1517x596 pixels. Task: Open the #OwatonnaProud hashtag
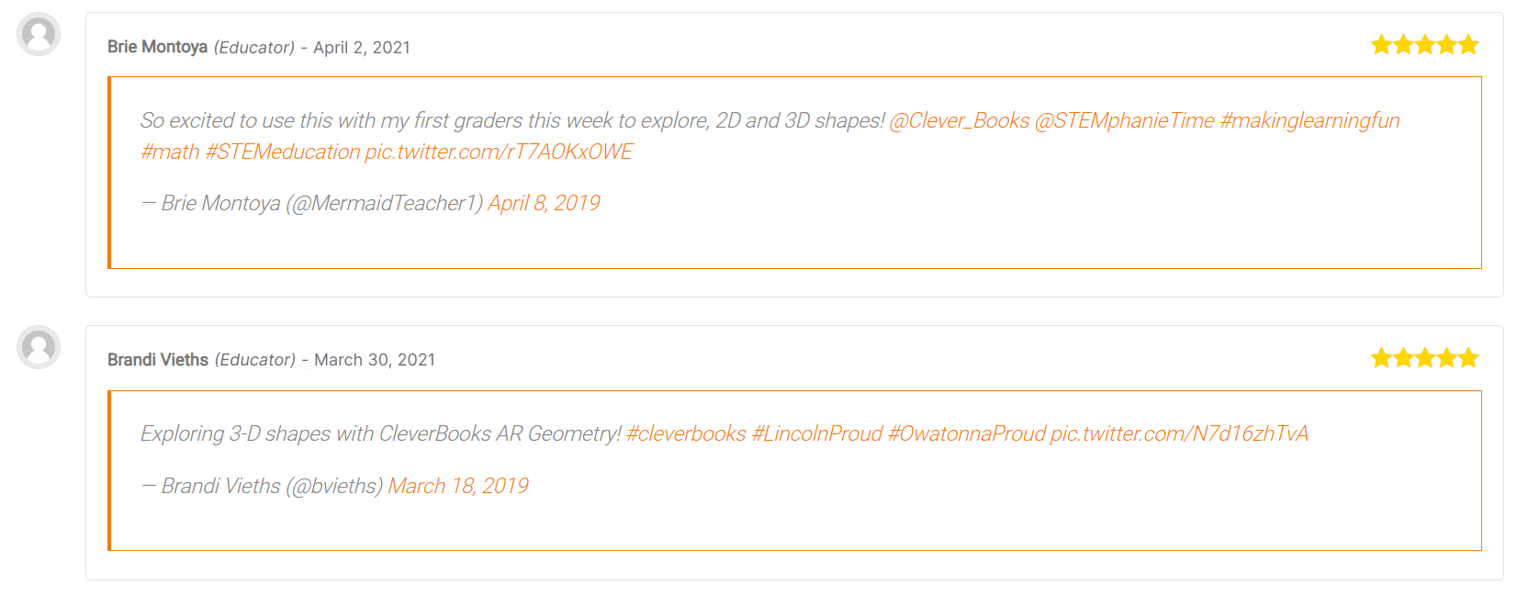967,433
